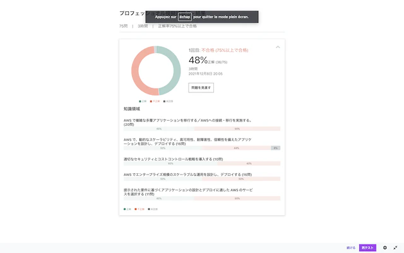The image size is (404, 253).
Task: Click the purple 再テスト retake button
Action: click(x=367, y=247)
